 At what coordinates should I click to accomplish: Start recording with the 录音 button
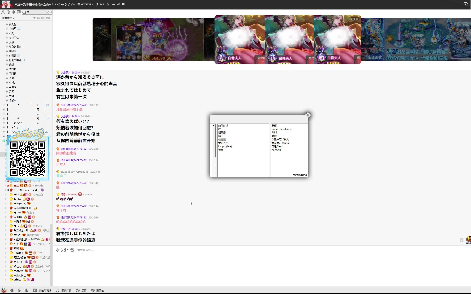pyautogui.click(x=81, y=290)
